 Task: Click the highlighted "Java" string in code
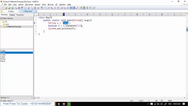pos(66,23)
